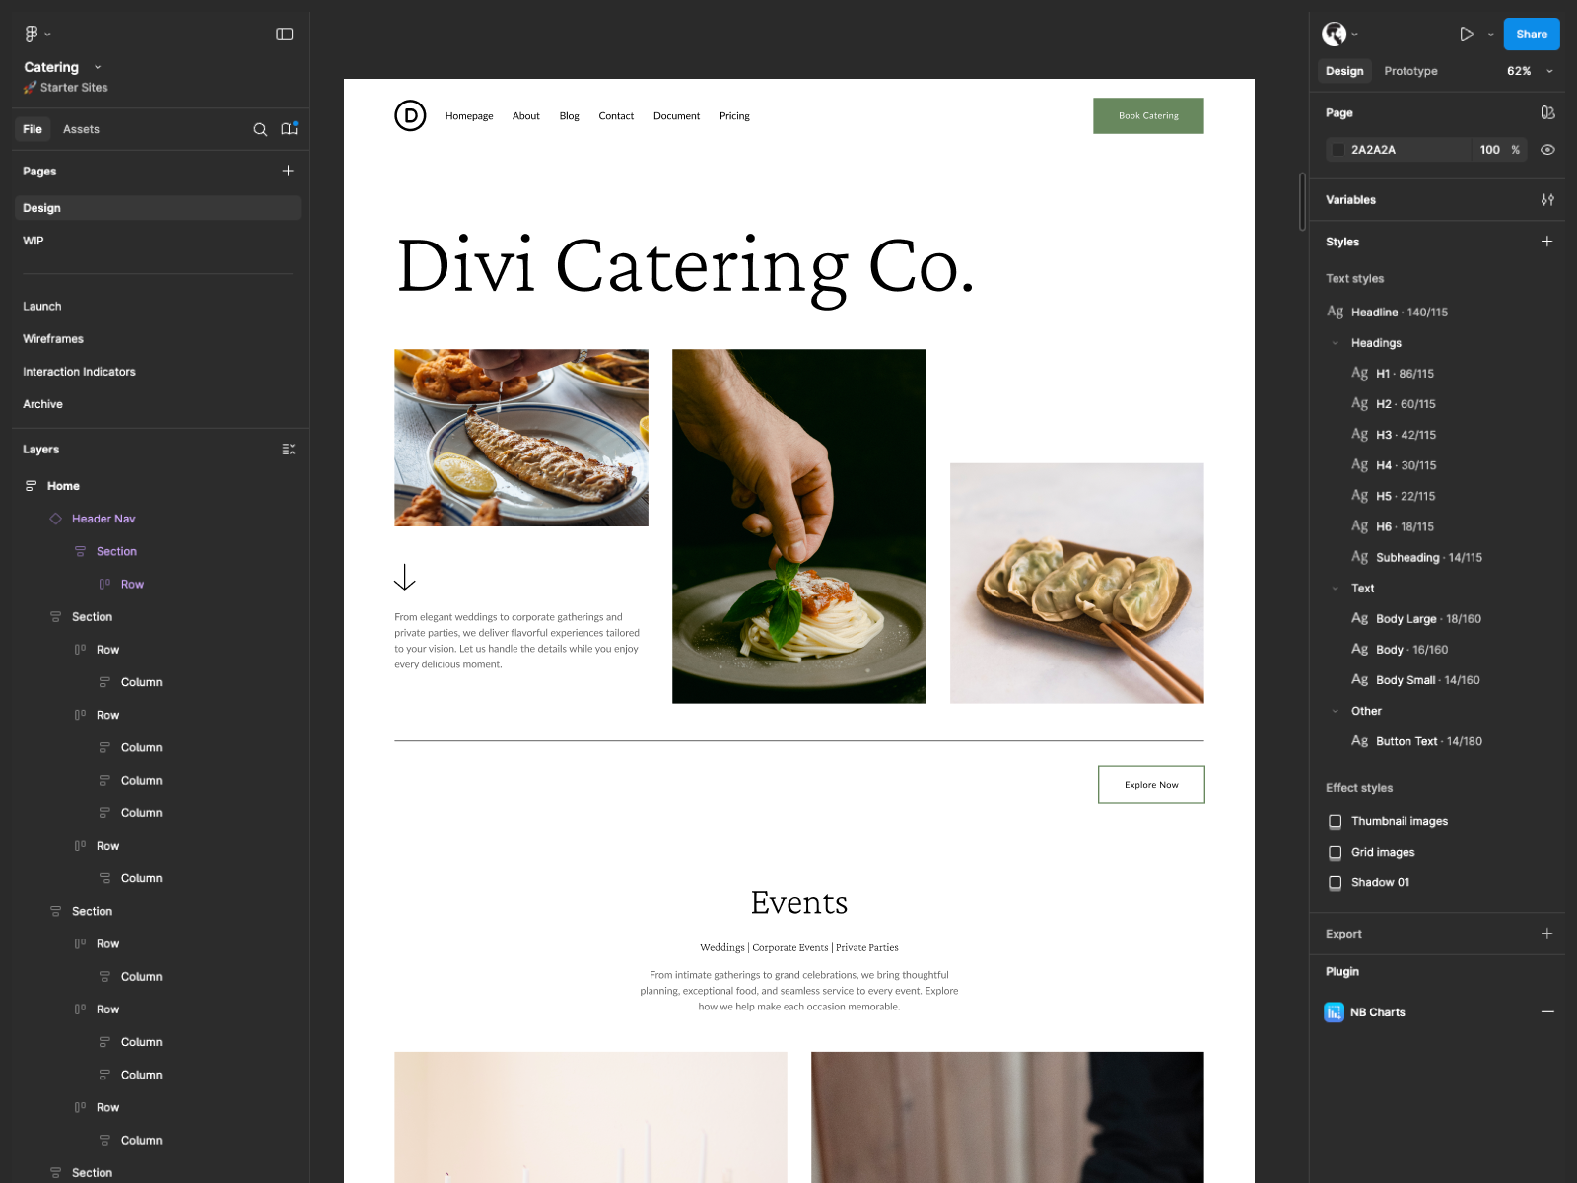
Task: Open the Catering project name dropdown
Action: 97,66
